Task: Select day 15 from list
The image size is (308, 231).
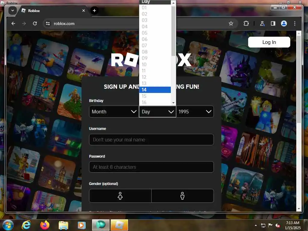Action: (155, 96)
